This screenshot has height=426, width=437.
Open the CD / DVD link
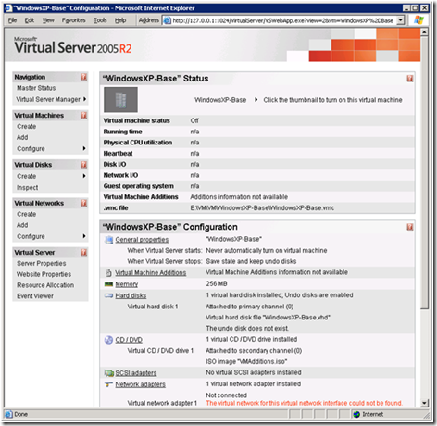point(129,340)
